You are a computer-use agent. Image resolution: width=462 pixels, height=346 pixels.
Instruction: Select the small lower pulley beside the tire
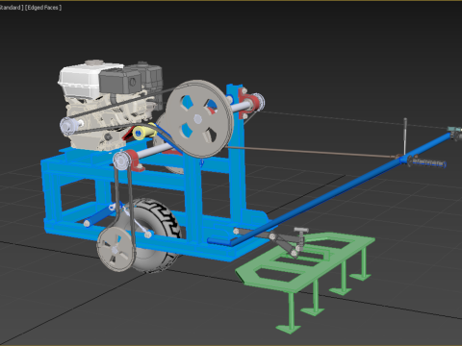pos(115,248)
